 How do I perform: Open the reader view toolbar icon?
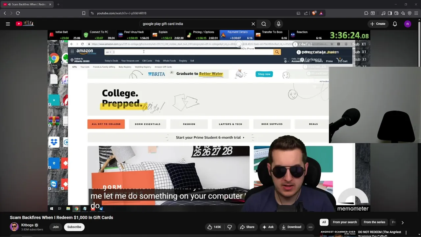coord(373,13)
